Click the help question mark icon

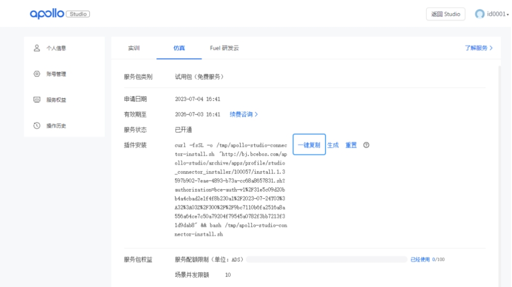coord(366,145)
